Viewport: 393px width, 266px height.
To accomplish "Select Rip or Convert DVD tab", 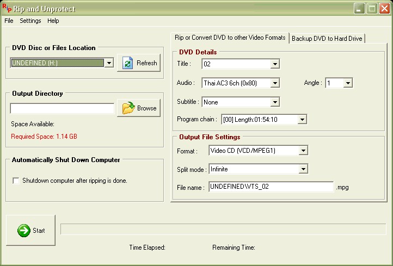I will (x=229, y=38).
